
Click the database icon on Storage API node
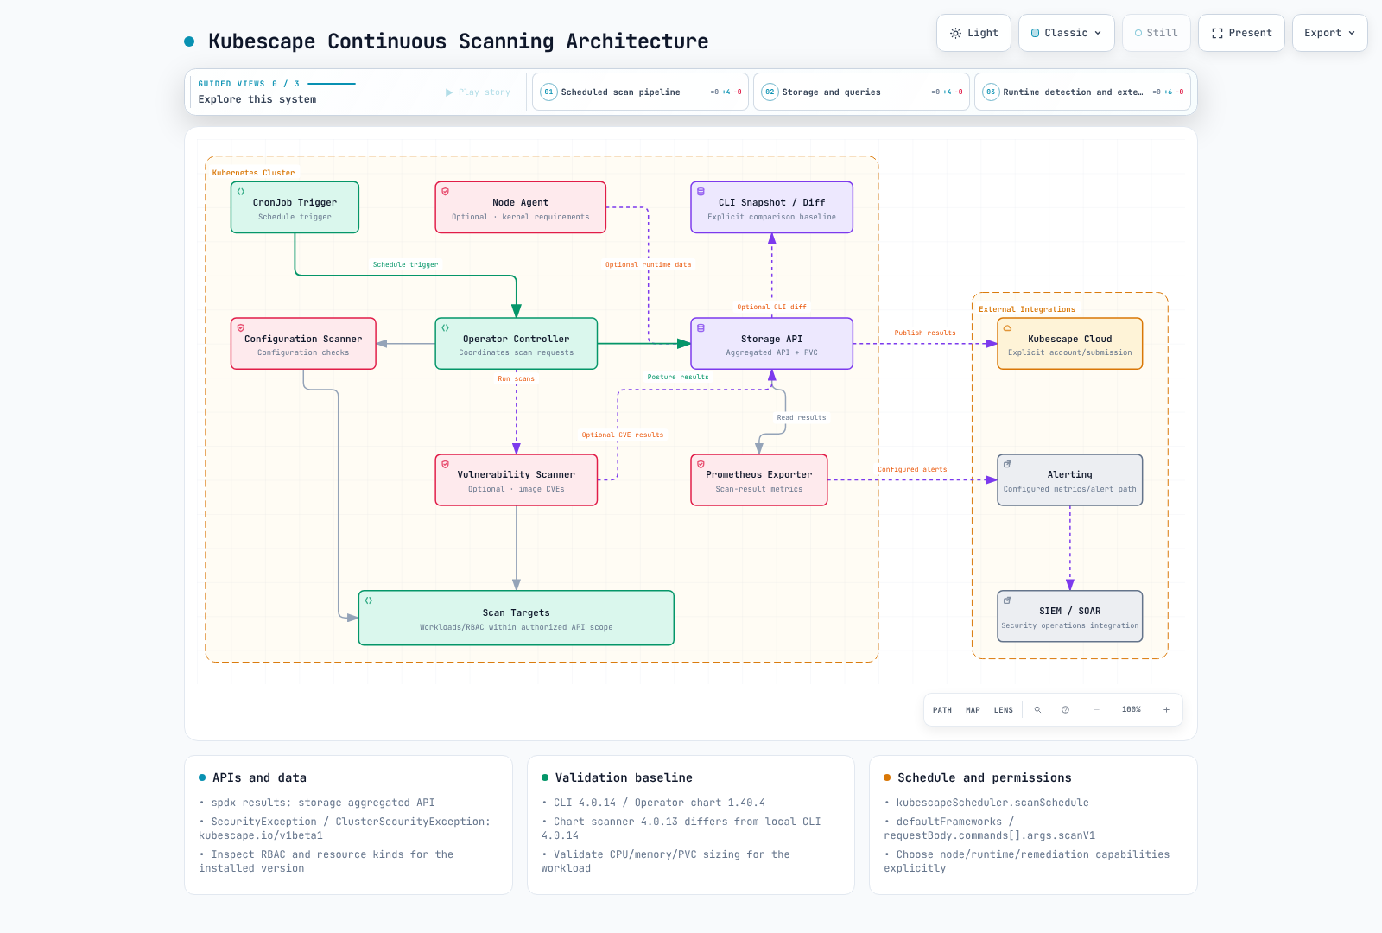pos(701,328)
